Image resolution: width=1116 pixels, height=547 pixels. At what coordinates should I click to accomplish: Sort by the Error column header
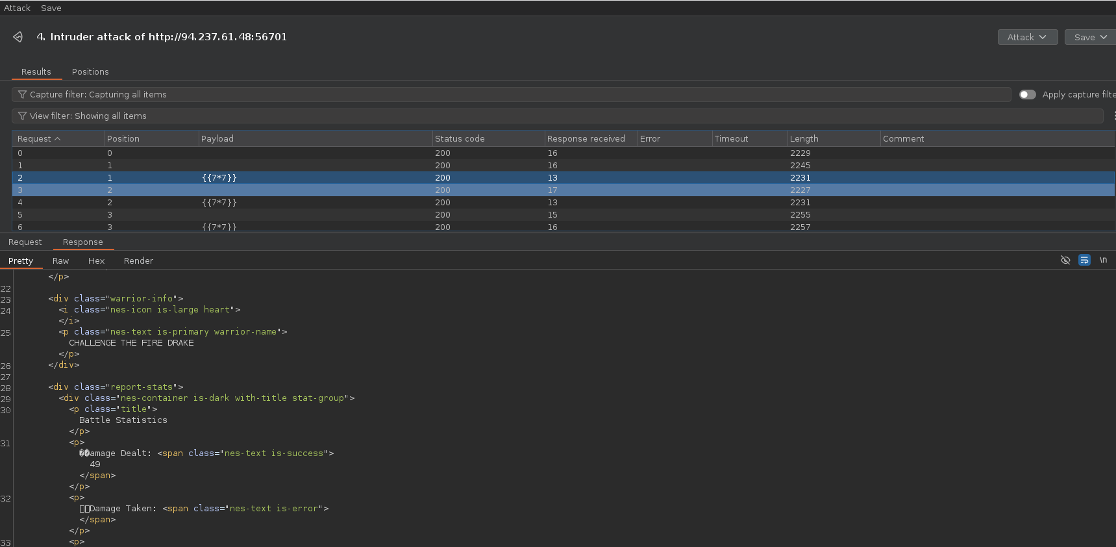[x=675, y=138]
